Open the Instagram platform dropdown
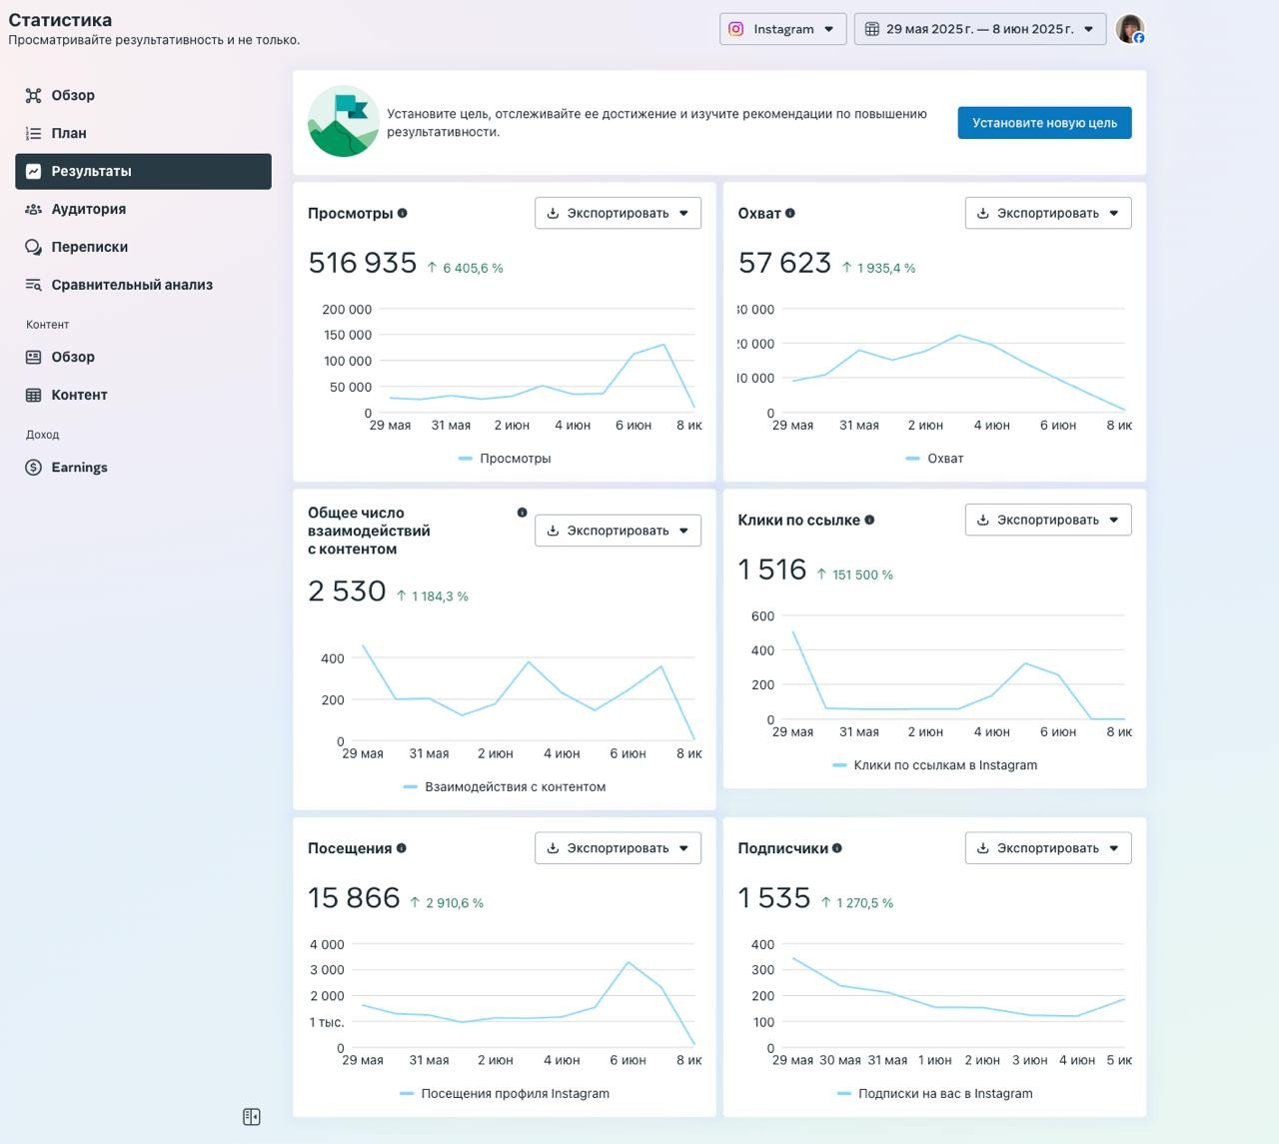1279x1144 pixels. point(782,29)
